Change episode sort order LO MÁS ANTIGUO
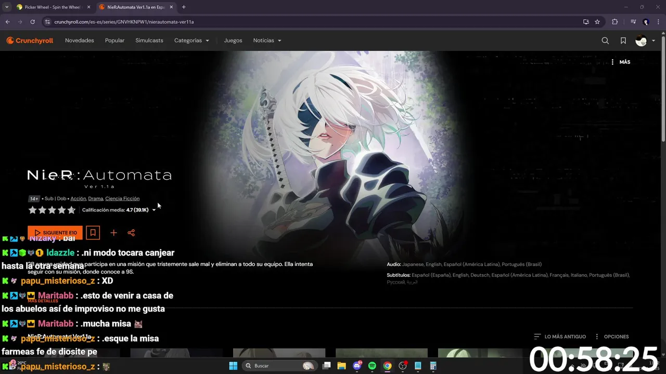The image size is (666, 374). [560, 337]
